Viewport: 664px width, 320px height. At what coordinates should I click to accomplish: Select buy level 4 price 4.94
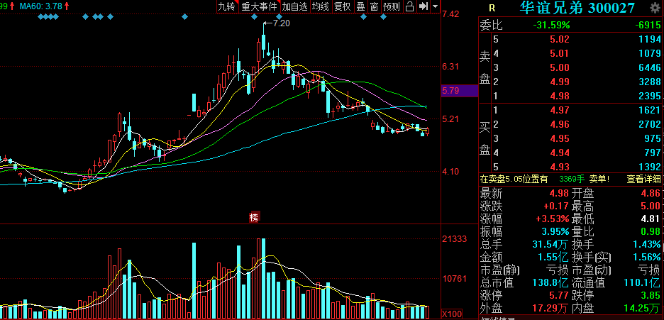click(560, 153)
